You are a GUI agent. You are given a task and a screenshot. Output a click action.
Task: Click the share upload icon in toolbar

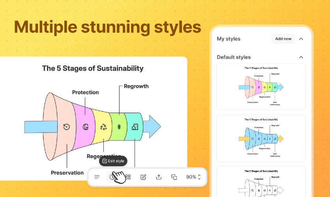(159, 177)
